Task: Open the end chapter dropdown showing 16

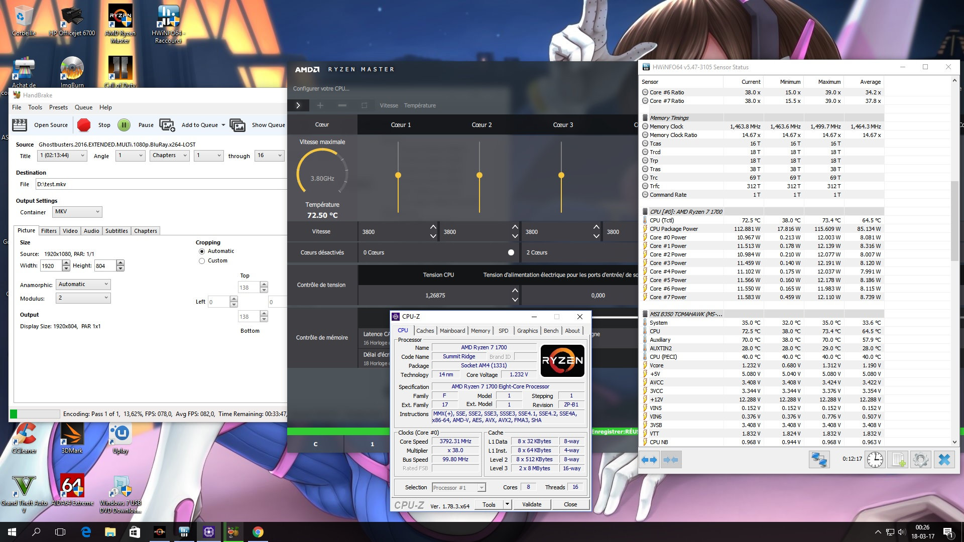Action: [270, 156]
